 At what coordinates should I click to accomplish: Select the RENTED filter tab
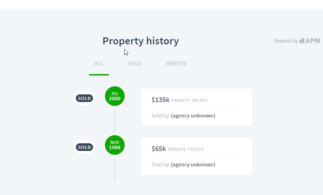(177, 64)
